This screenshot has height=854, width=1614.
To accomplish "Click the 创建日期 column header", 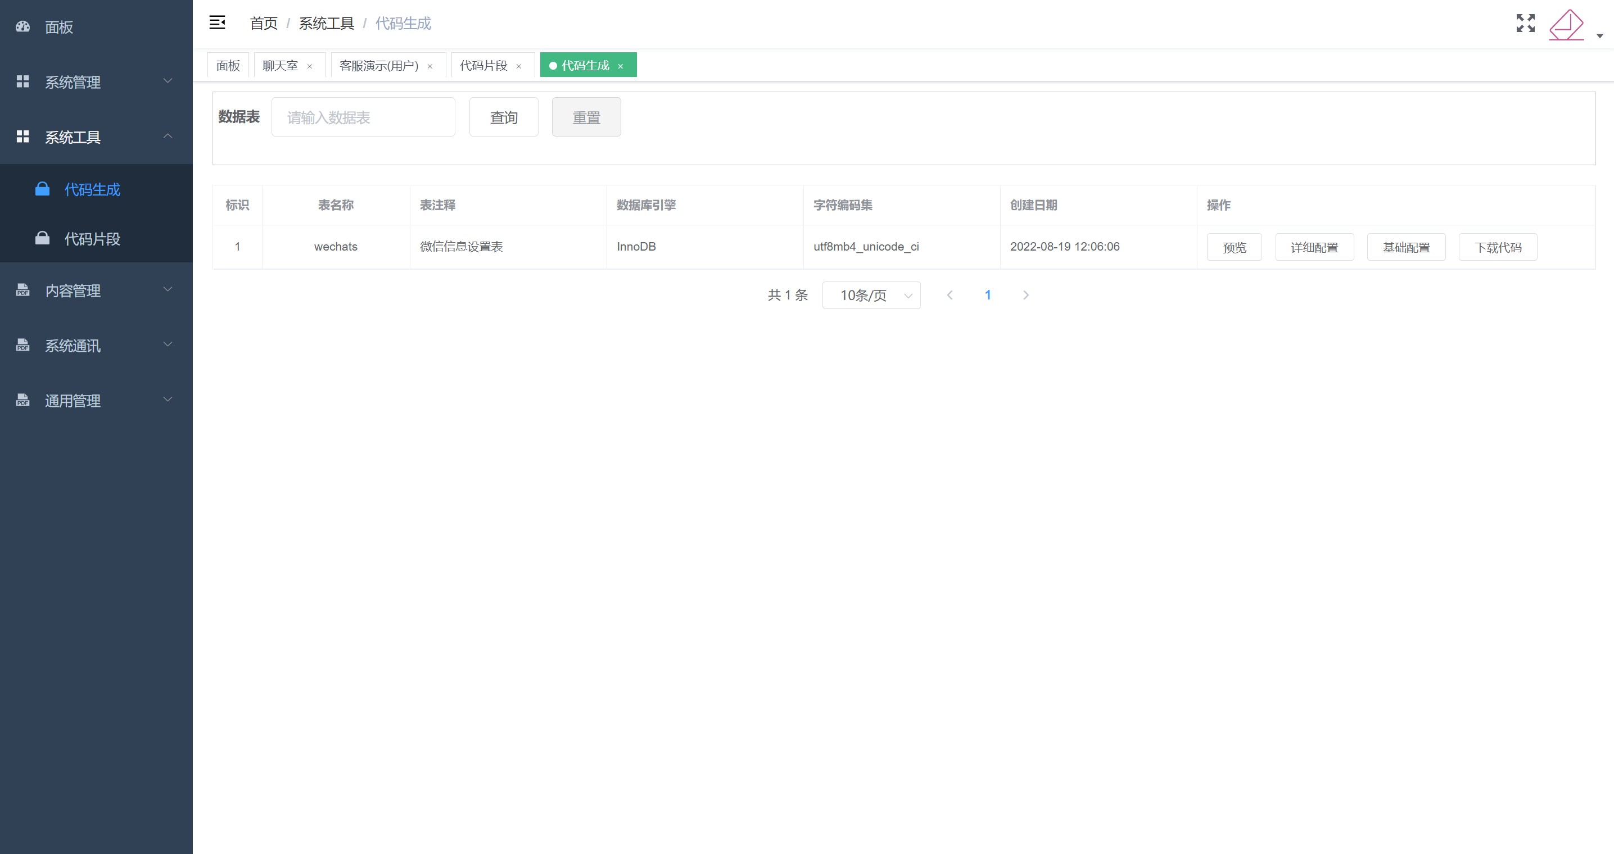I will (x=1098, y=206).
